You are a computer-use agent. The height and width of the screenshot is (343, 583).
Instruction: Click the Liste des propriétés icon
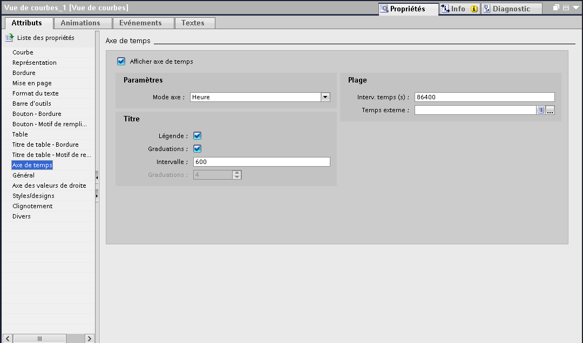pyautogui.click(x=9, y=38)
